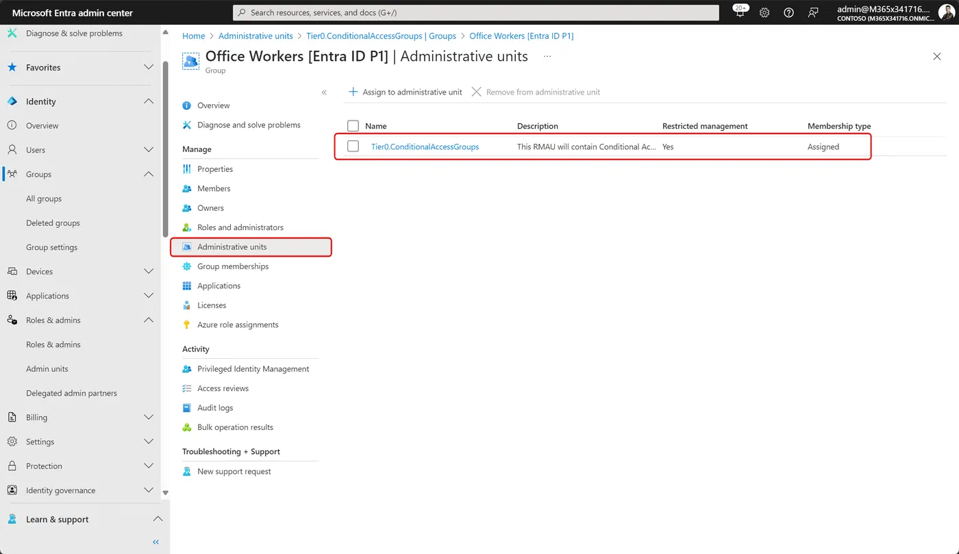Expand the Settings section chevron
This screenshot has width=959, height=554.
click(x=149, y=442)
